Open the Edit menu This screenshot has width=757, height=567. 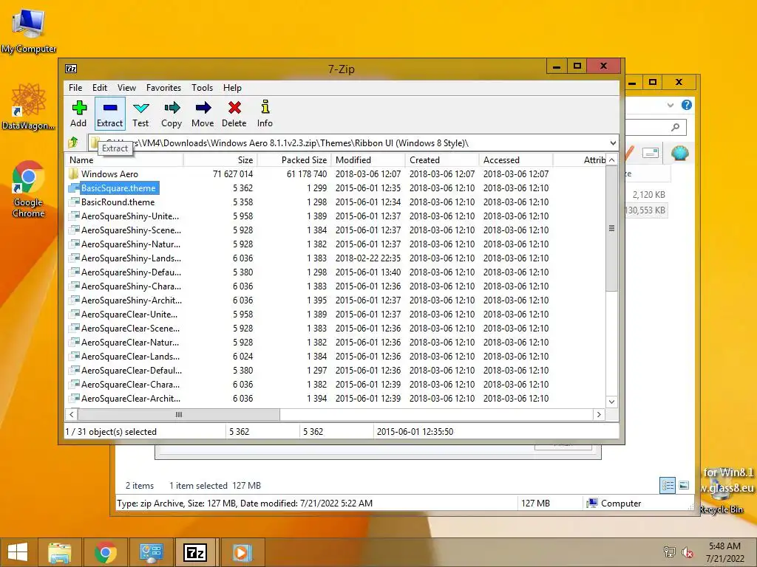(100, 88)
